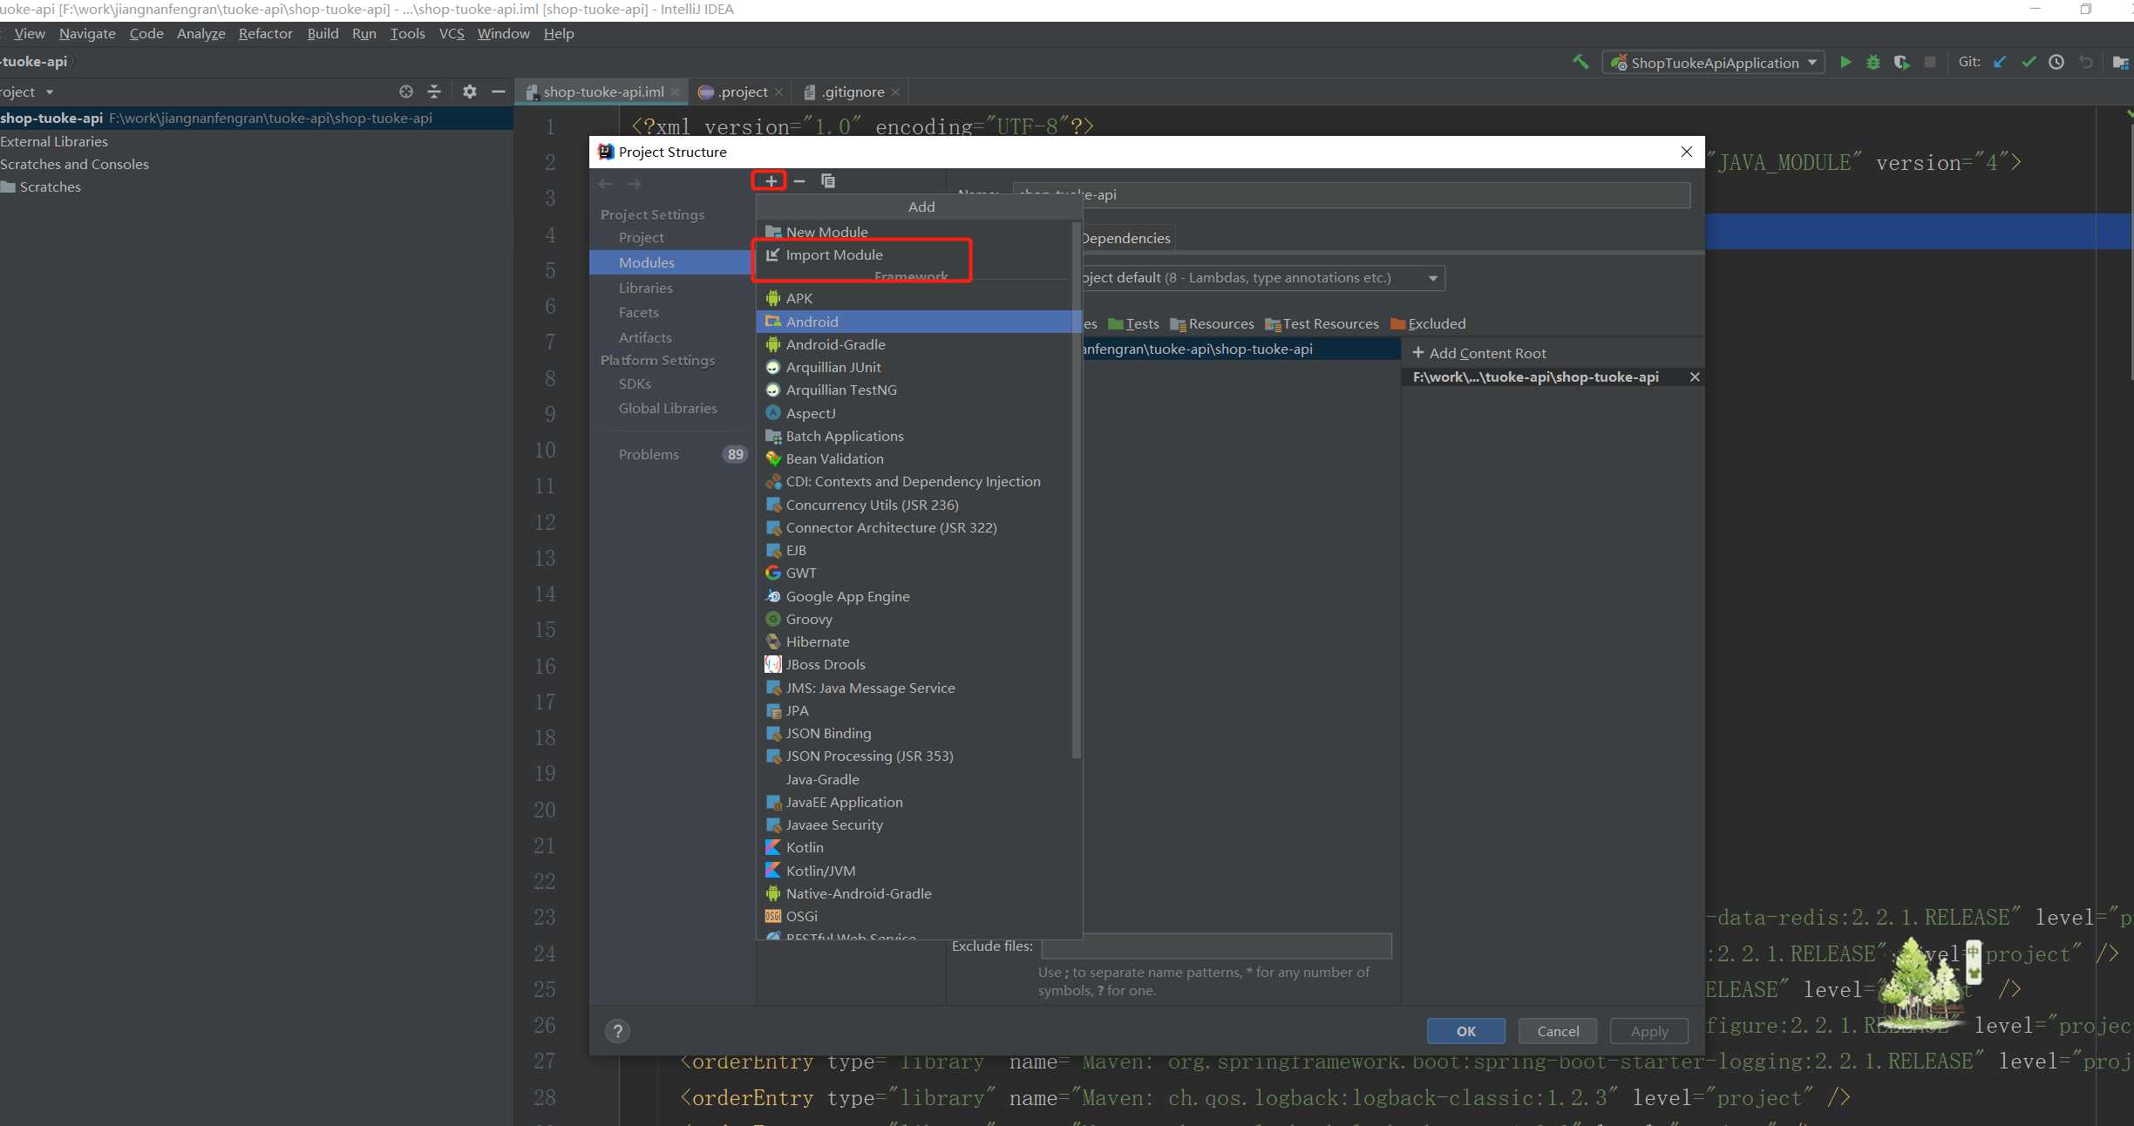Mark as Excluded folder button
This screenshot has width=2134, height=1126.
click(1428, 324)
